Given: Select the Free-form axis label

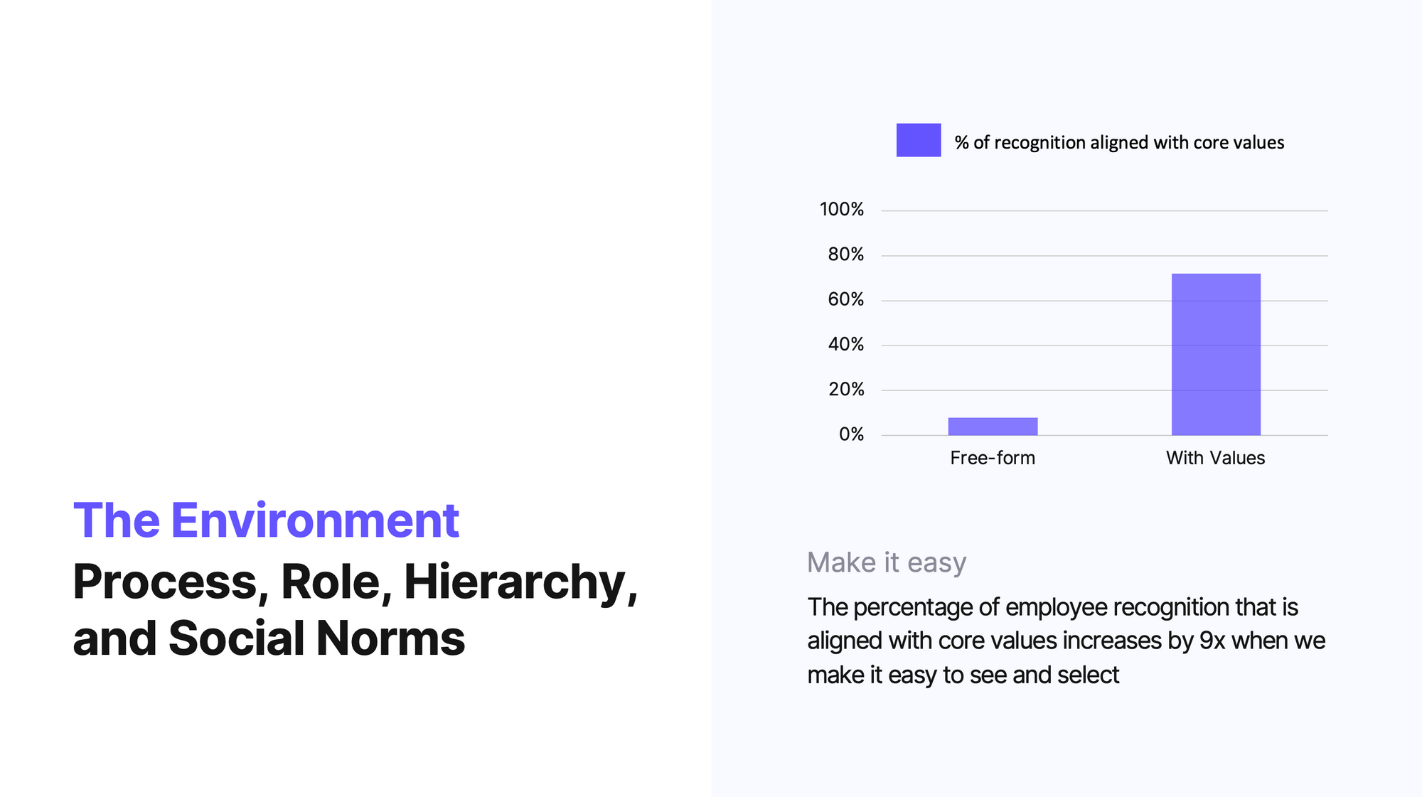Looking at the screenshot, I should tap(993, 458).
